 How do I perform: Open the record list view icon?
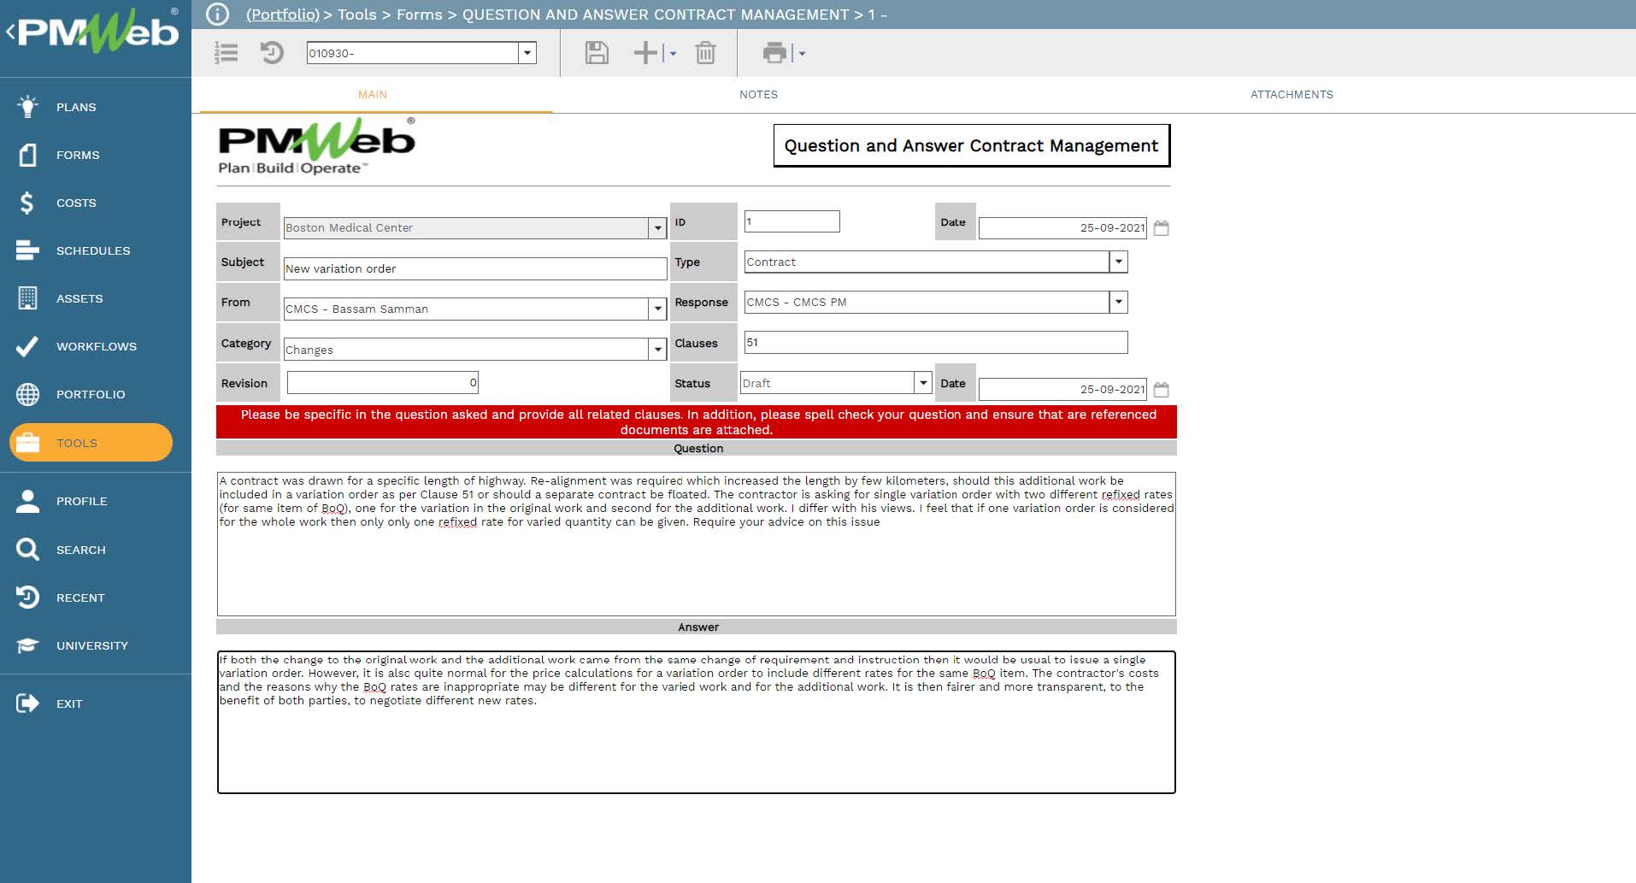(226, 53)
